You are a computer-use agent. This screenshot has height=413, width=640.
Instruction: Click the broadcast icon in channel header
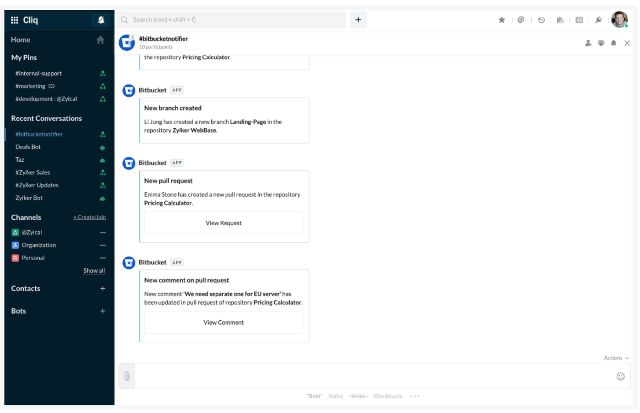[x=601, y=43]
